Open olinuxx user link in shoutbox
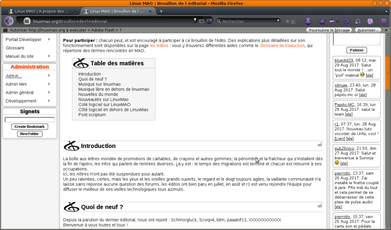 (x=341, y=85)
